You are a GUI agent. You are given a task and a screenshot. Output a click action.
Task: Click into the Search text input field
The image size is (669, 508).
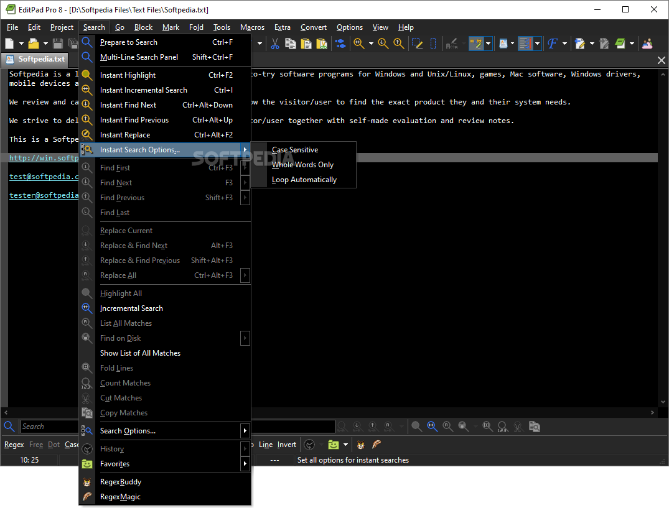177,427
